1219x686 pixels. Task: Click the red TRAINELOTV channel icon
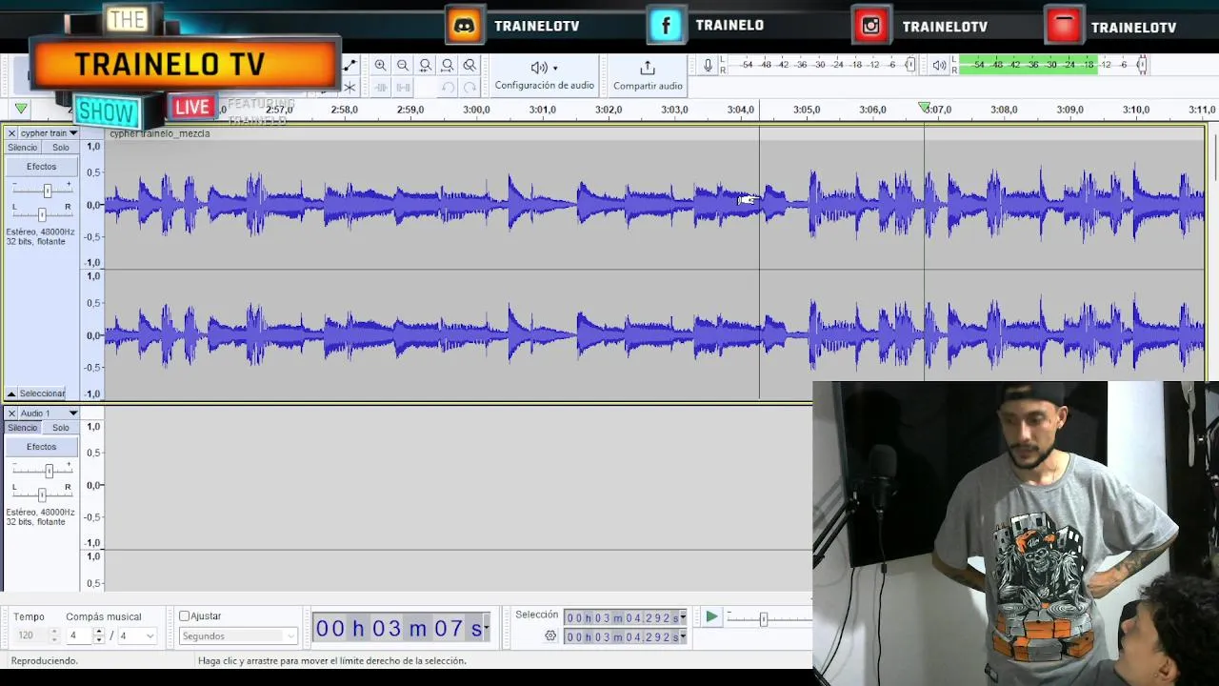coord(1064,26)
